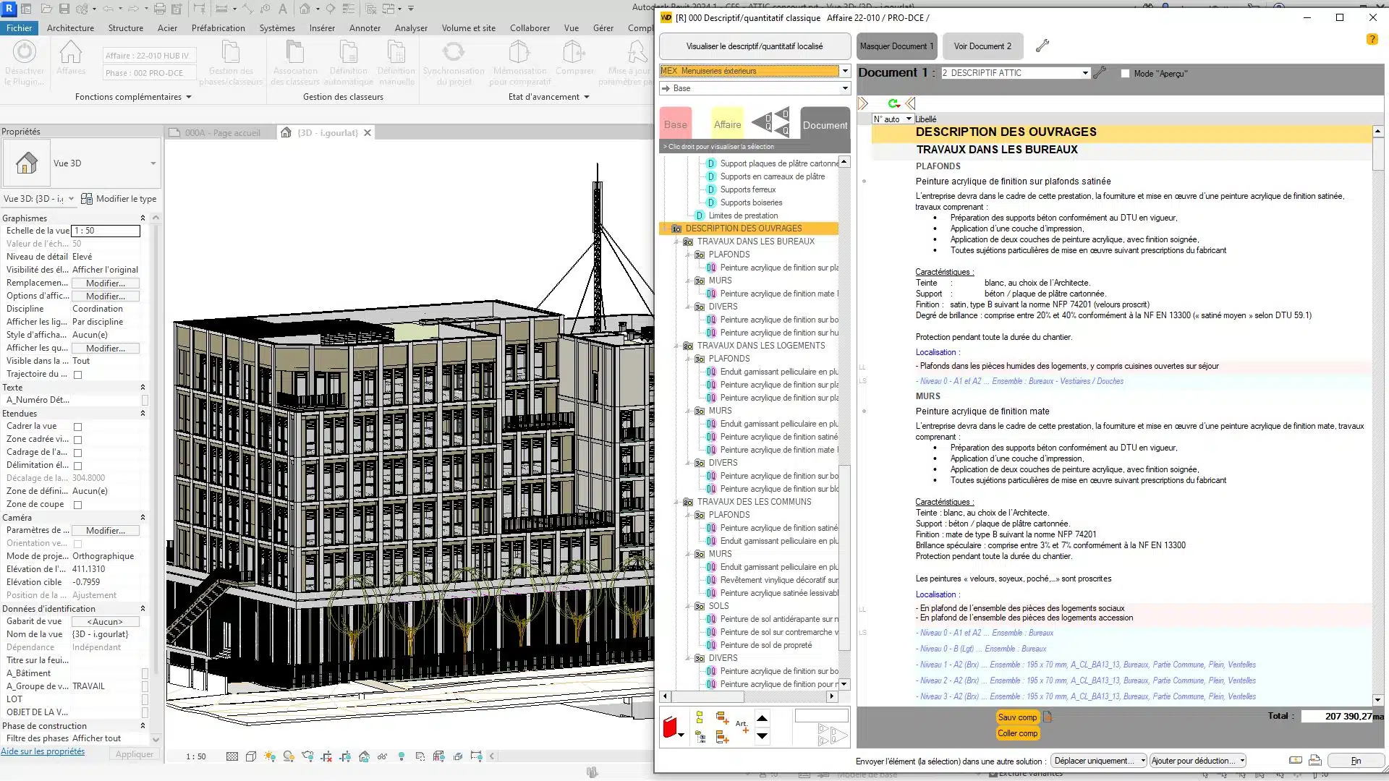
Task: Click the Fin button
Action: coord(1356,761)
